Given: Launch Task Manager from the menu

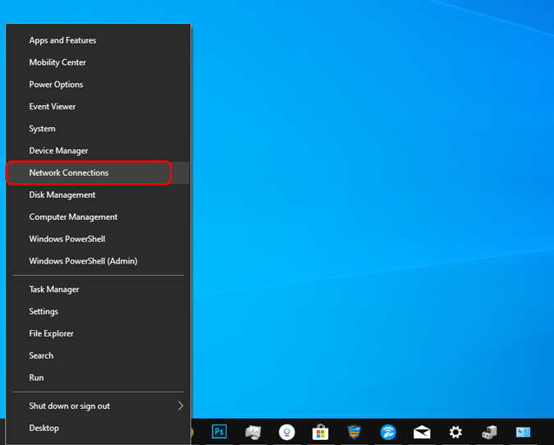Looking at the screenshot, I should [98, 289].
